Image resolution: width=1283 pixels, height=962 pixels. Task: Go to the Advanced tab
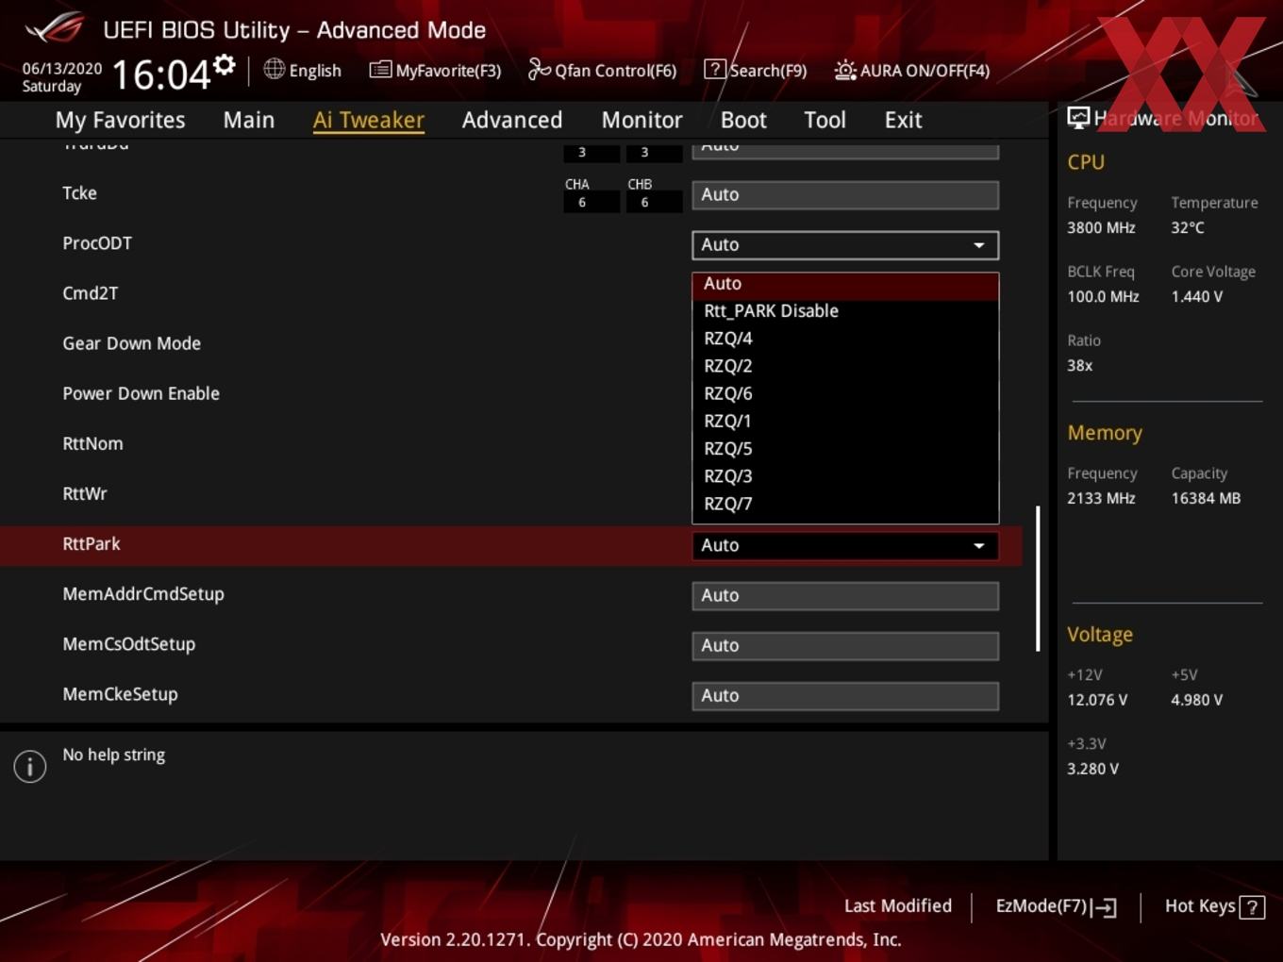[512, 120]
